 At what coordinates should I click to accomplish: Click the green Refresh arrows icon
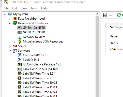click(x=119, y=15)
